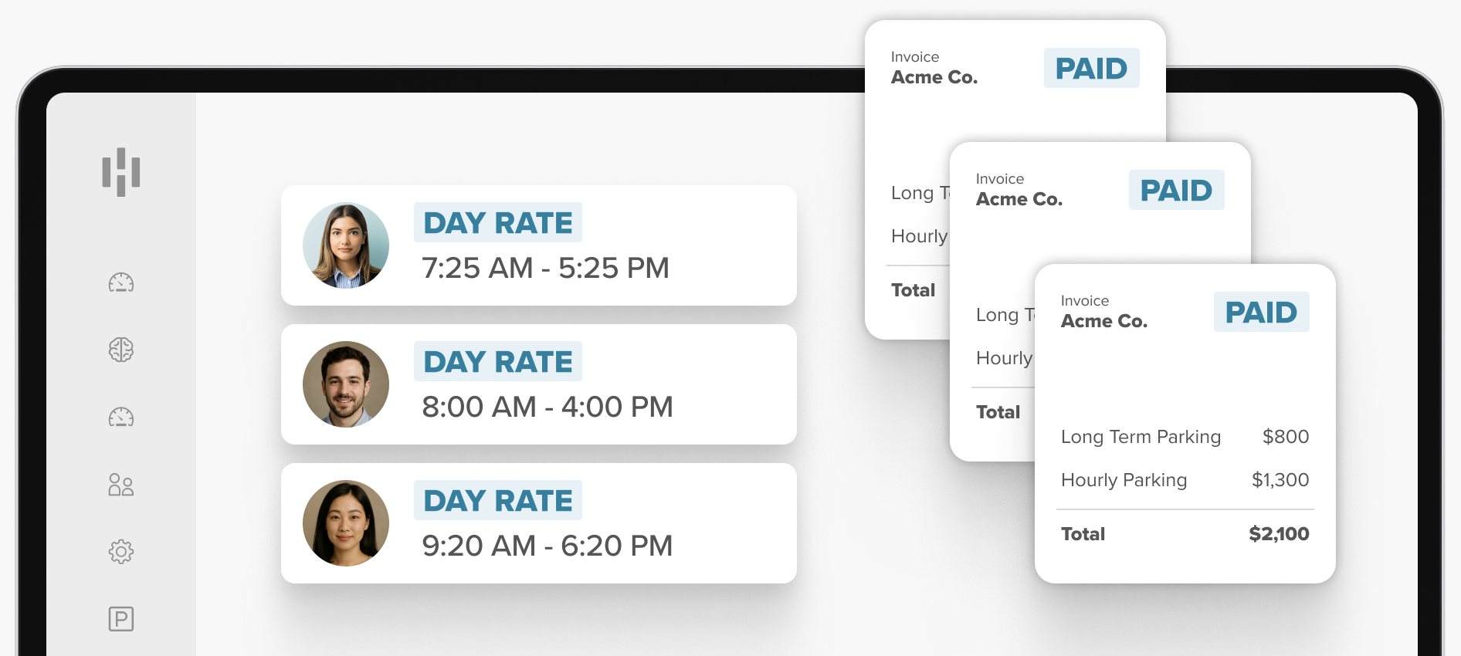Viewport: 1461px width, 656px height.
Task: Select the 9:20 AM - 6:20 PM time range
Action: coord(547,546)
